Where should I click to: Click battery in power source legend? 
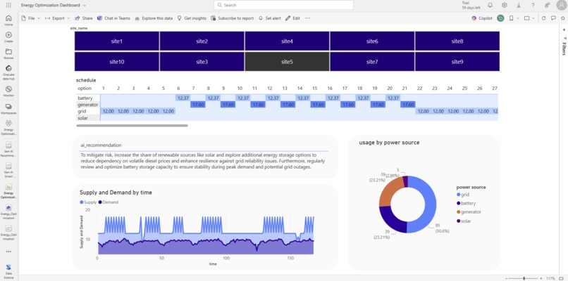pos(467,203)
